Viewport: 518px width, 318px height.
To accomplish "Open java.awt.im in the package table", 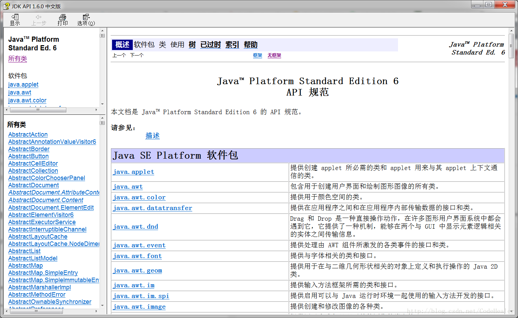I will click(134, 285).
